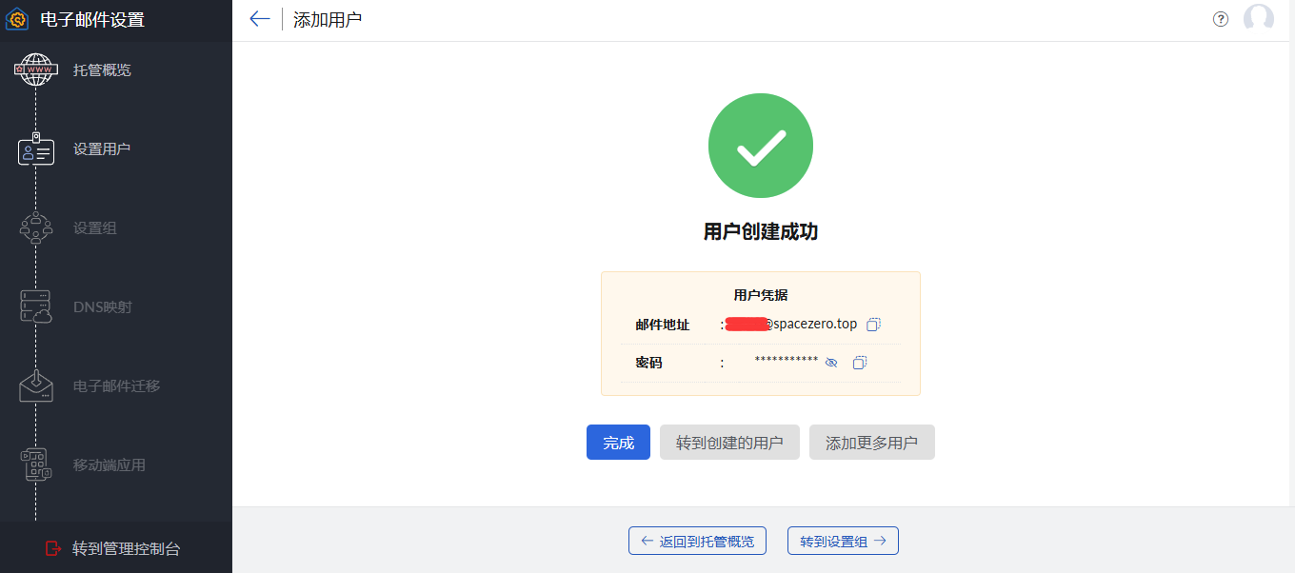Viewport: 1295px width, 573px height.
Task: Open the user profile avatar
Action: point(1258,19)
